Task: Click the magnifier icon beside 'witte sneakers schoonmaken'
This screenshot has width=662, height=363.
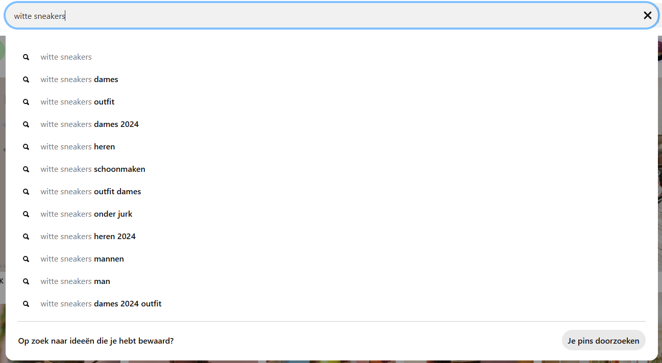Action: pos(26,169)
